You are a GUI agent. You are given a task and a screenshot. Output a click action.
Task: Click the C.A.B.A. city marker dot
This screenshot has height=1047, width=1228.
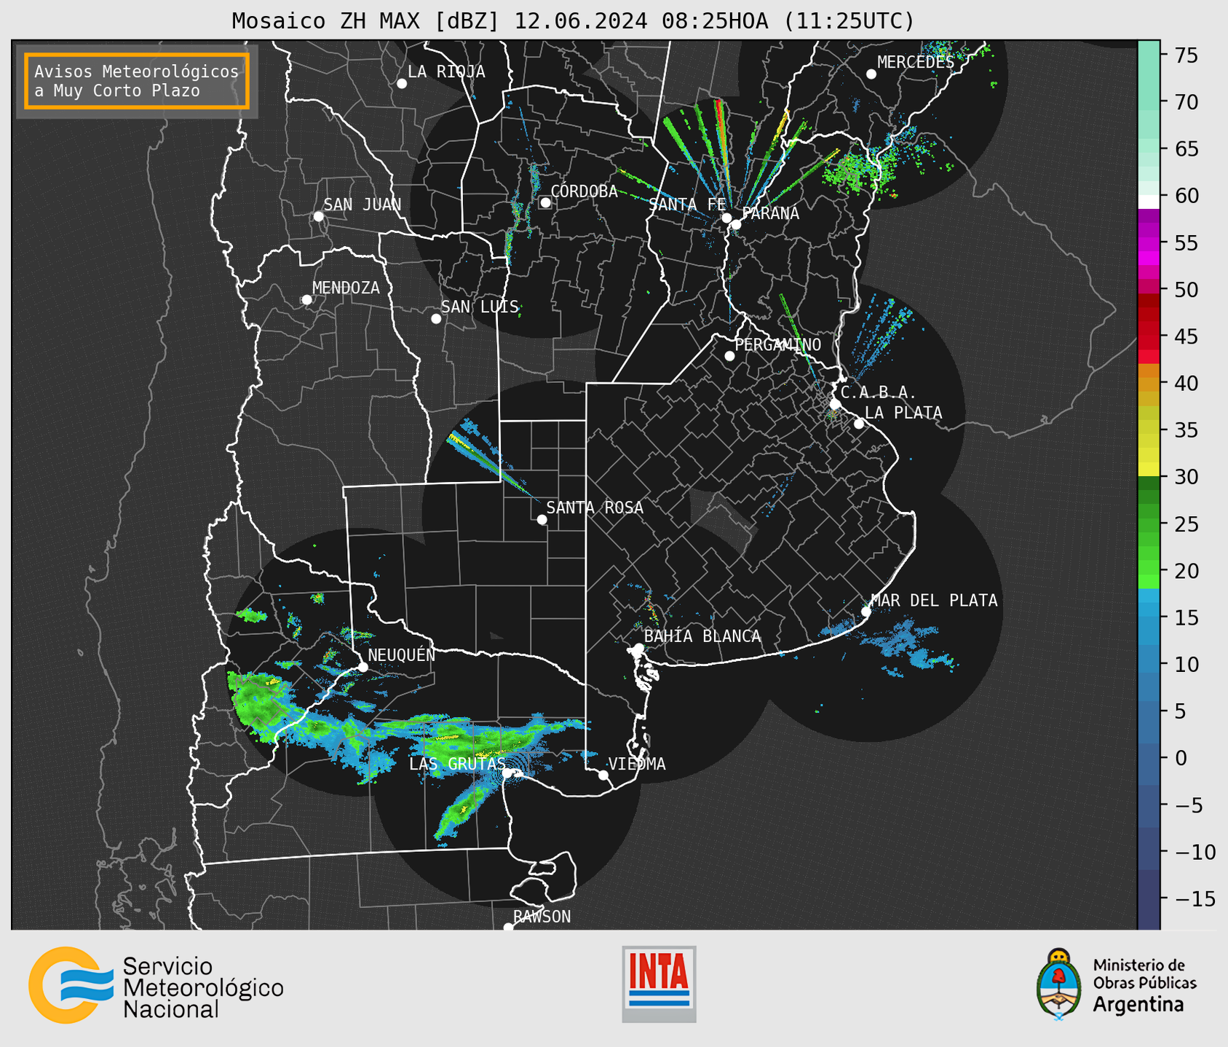(x=835, y=404)
